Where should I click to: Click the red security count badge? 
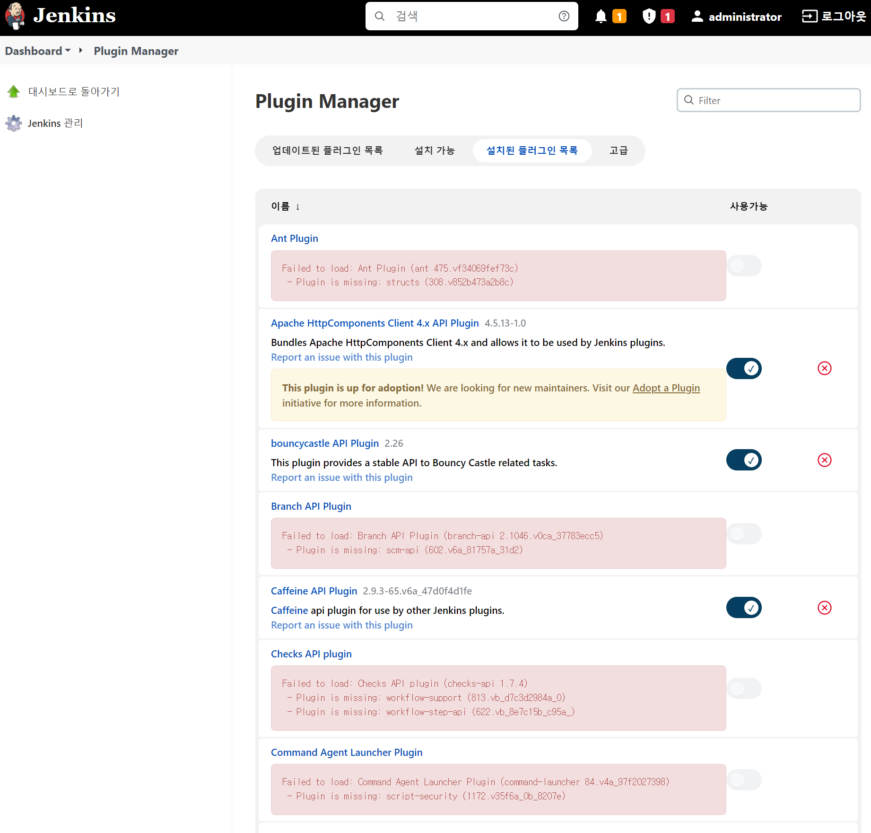[x=668, y=17]
